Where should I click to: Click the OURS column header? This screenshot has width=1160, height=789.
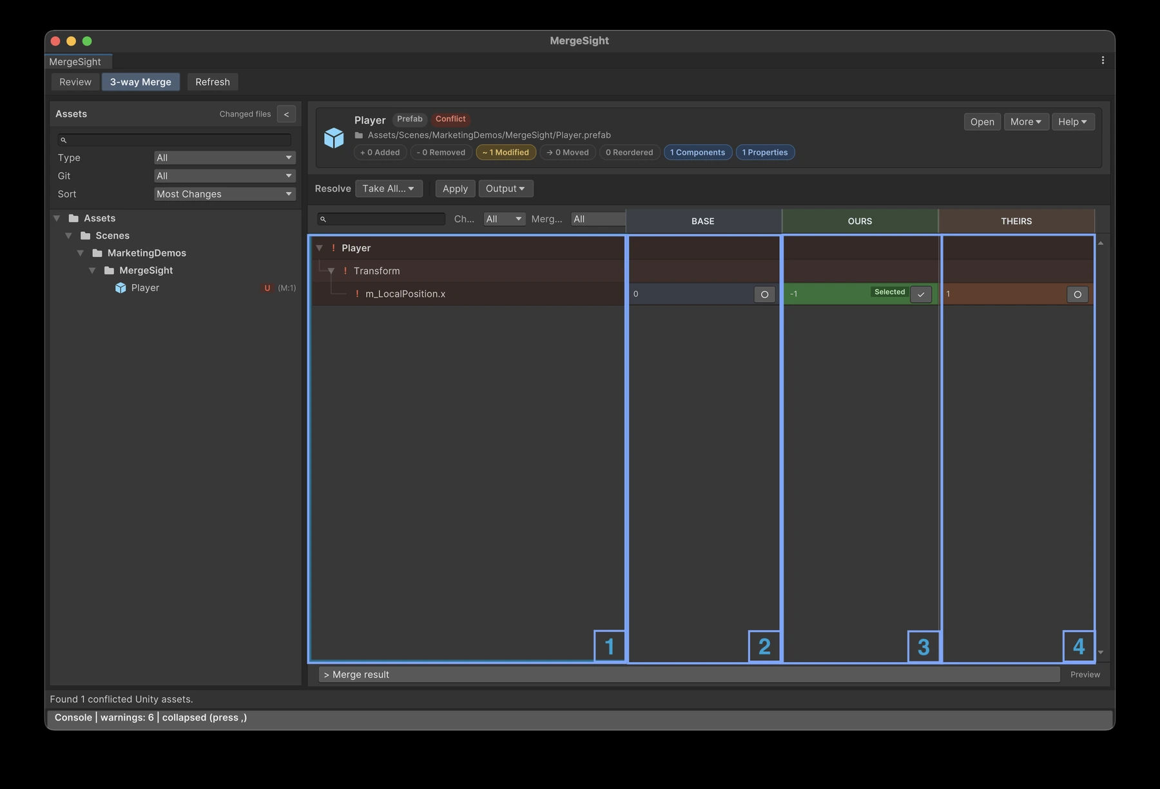(x=860, y=221)
